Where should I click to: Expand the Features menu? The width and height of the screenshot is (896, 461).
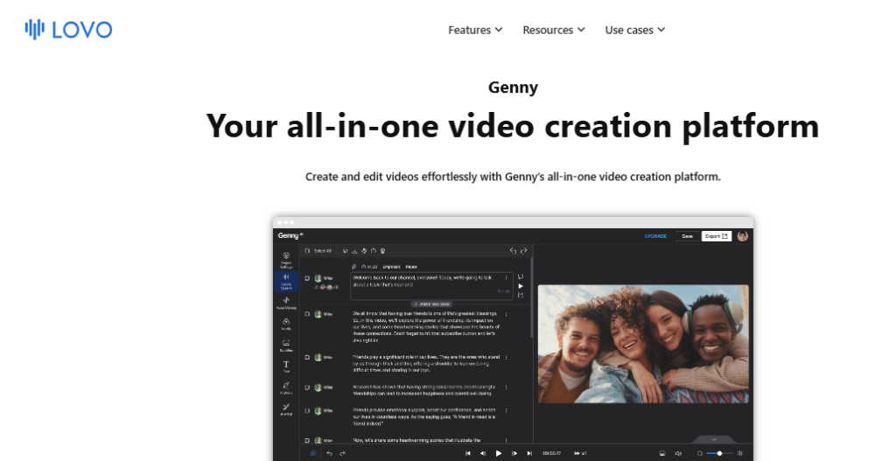click(x=475, y=30)
